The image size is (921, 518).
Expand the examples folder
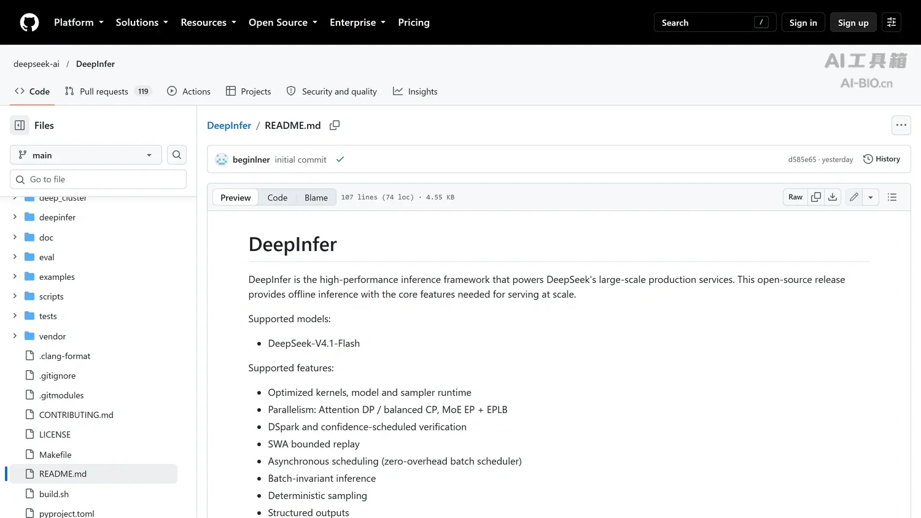point(15,277)
